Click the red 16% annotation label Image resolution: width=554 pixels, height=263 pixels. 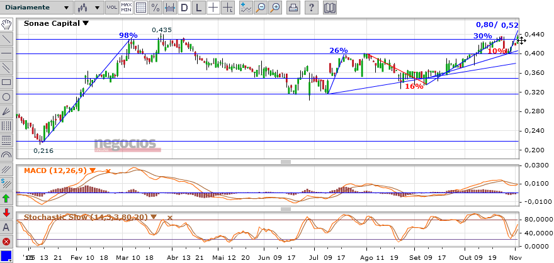414,86
